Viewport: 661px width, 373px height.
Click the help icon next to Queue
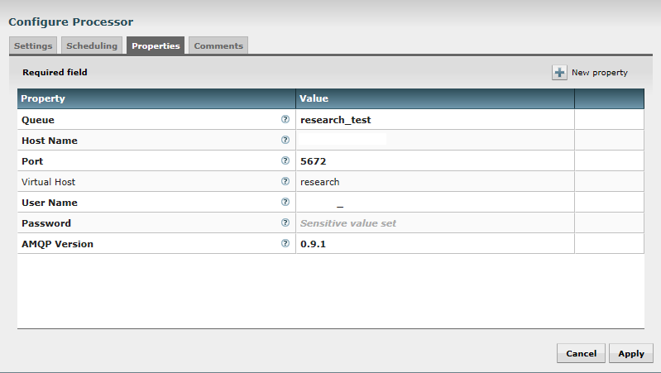pyautogui.click(x=285, y=120)
